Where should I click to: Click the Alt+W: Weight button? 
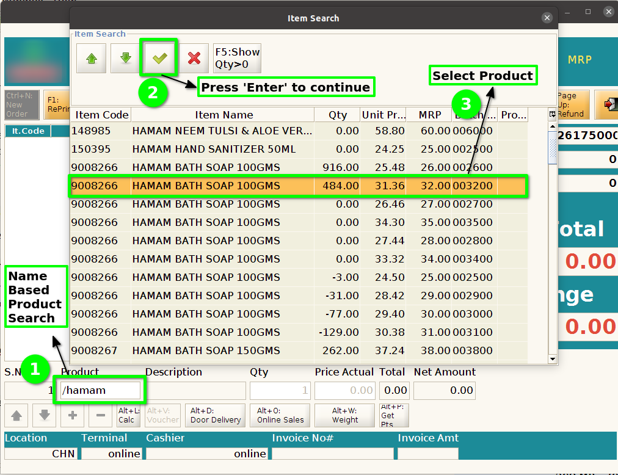345,416
